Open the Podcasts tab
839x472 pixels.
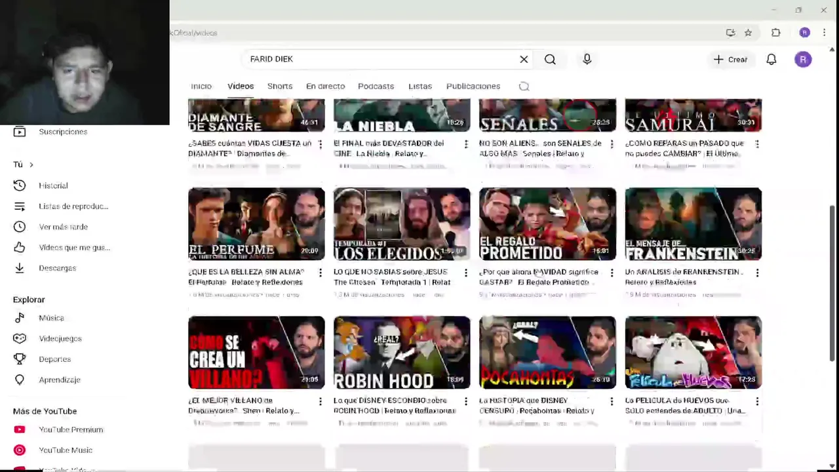pyautogui.click(x=376, y=87)
